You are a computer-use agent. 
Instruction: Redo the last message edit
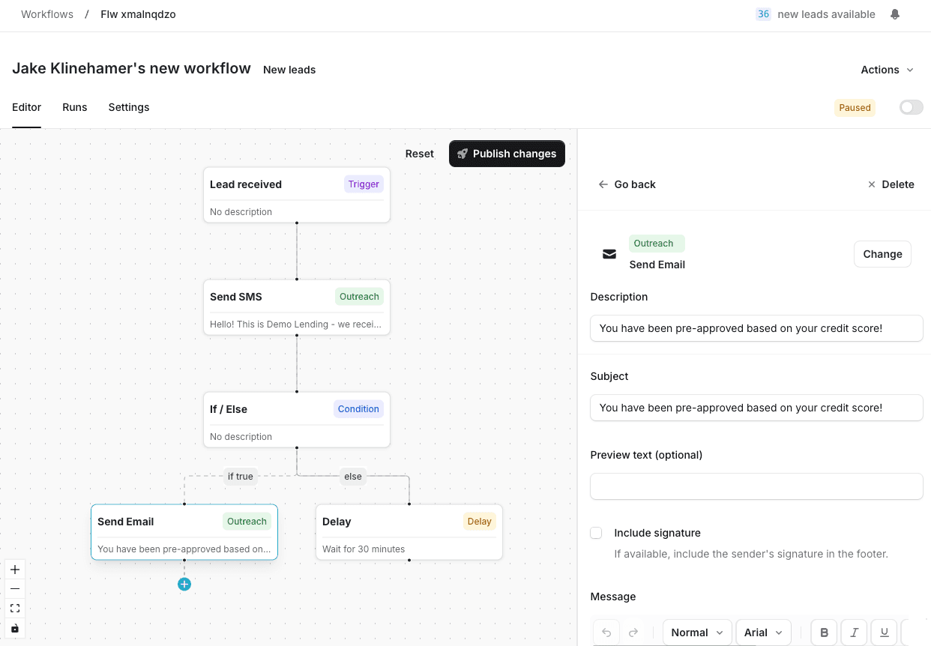pyautogui.click(x=633, y=633)
